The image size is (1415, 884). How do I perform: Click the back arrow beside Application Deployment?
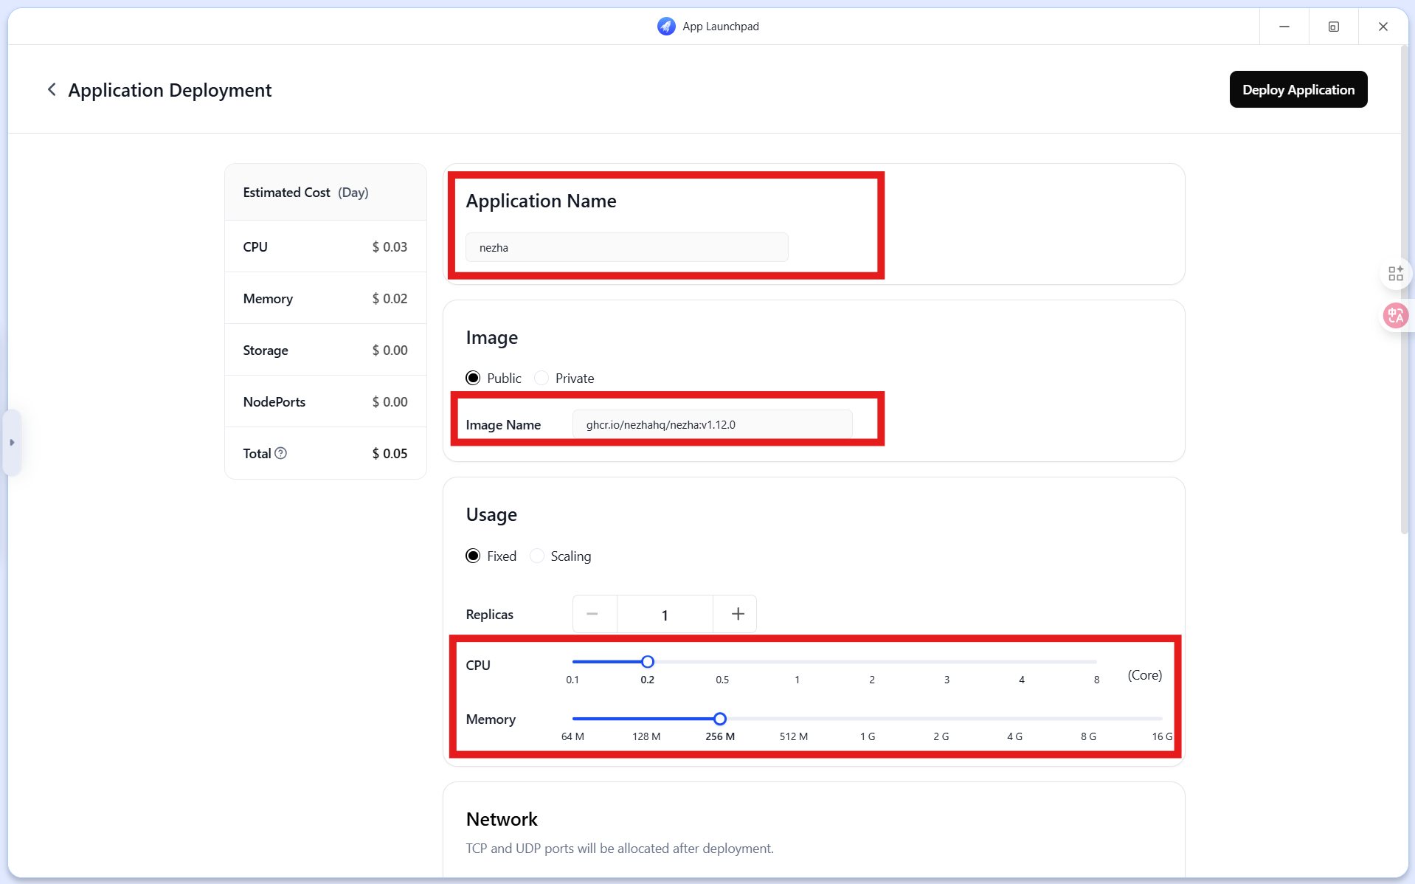[x=52, y=89]
